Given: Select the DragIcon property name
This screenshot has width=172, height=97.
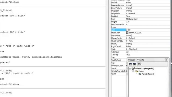Looking at the screenshot, I should (x=115, y=11).
